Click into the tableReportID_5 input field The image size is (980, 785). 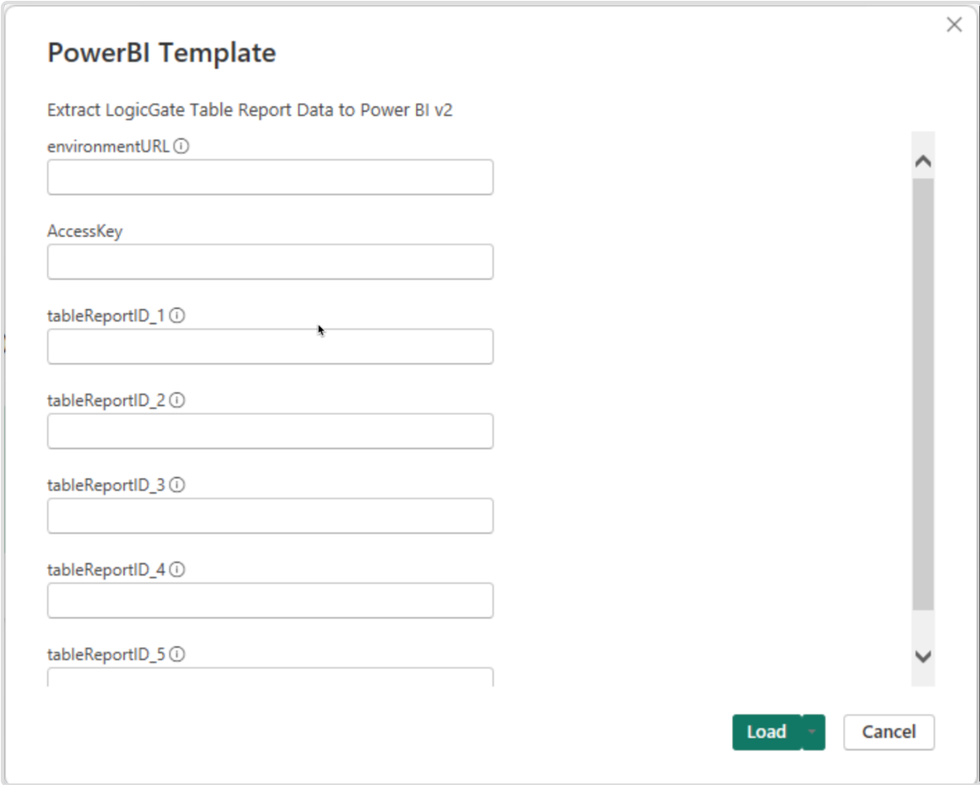click(x=270, y=677)
